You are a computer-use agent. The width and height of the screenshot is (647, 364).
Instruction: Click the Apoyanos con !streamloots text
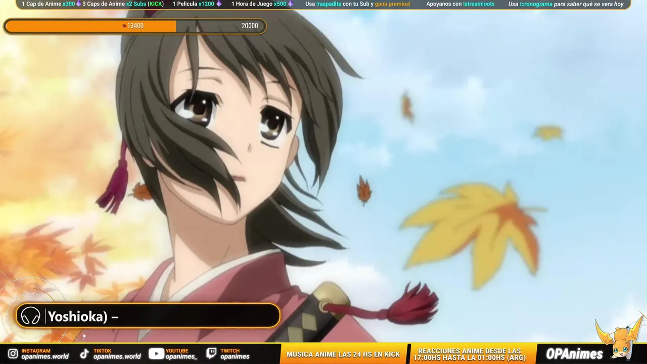tap(460, 4)
